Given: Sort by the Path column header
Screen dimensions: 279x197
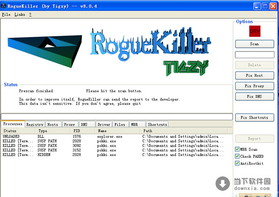Looking at the screenshot, I should 184,131.
